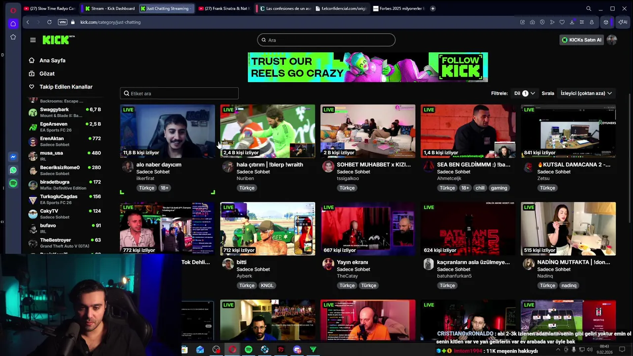Click browser tab search magnifier
633x356 pixels.
[x=588, y=8]
